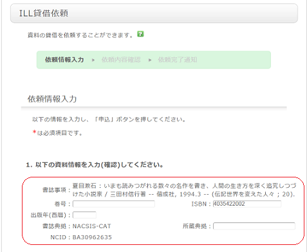Image resolution: width=307 pixels, height=252 pixels.
Task: Select the bibliographic text starting with 夏目漱石
Action: pyautogui.click(x=185, y=190)
